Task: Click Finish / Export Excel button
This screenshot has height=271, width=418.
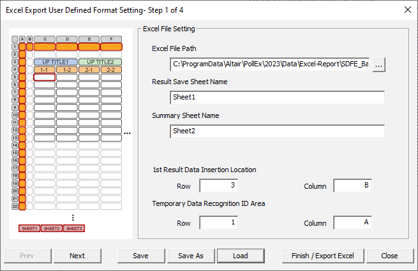Action: point(322,256)
